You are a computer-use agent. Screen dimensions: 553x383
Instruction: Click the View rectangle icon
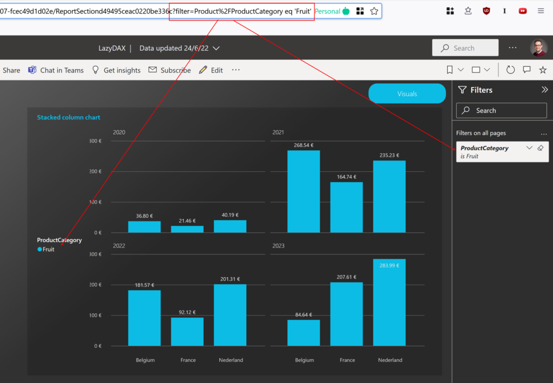[x=476, y=70]
